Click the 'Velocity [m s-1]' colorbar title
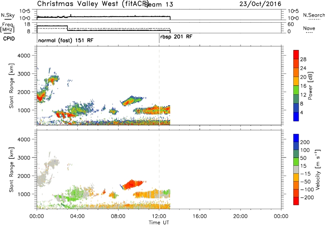 coord(318,169)
